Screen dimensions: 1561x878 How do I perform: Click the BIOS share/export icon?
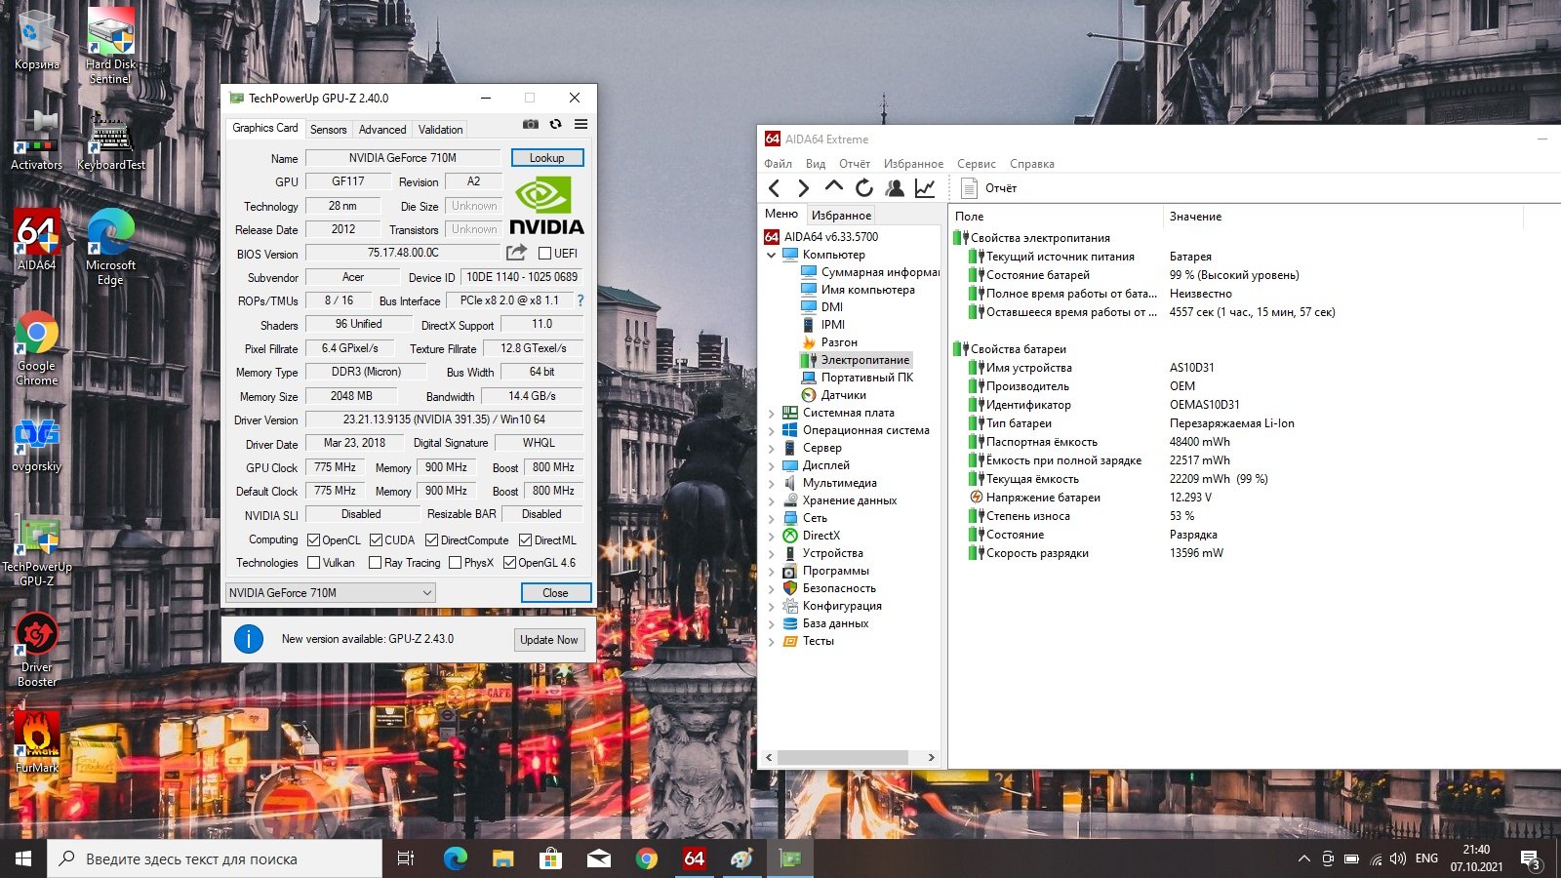coord(516,253)
